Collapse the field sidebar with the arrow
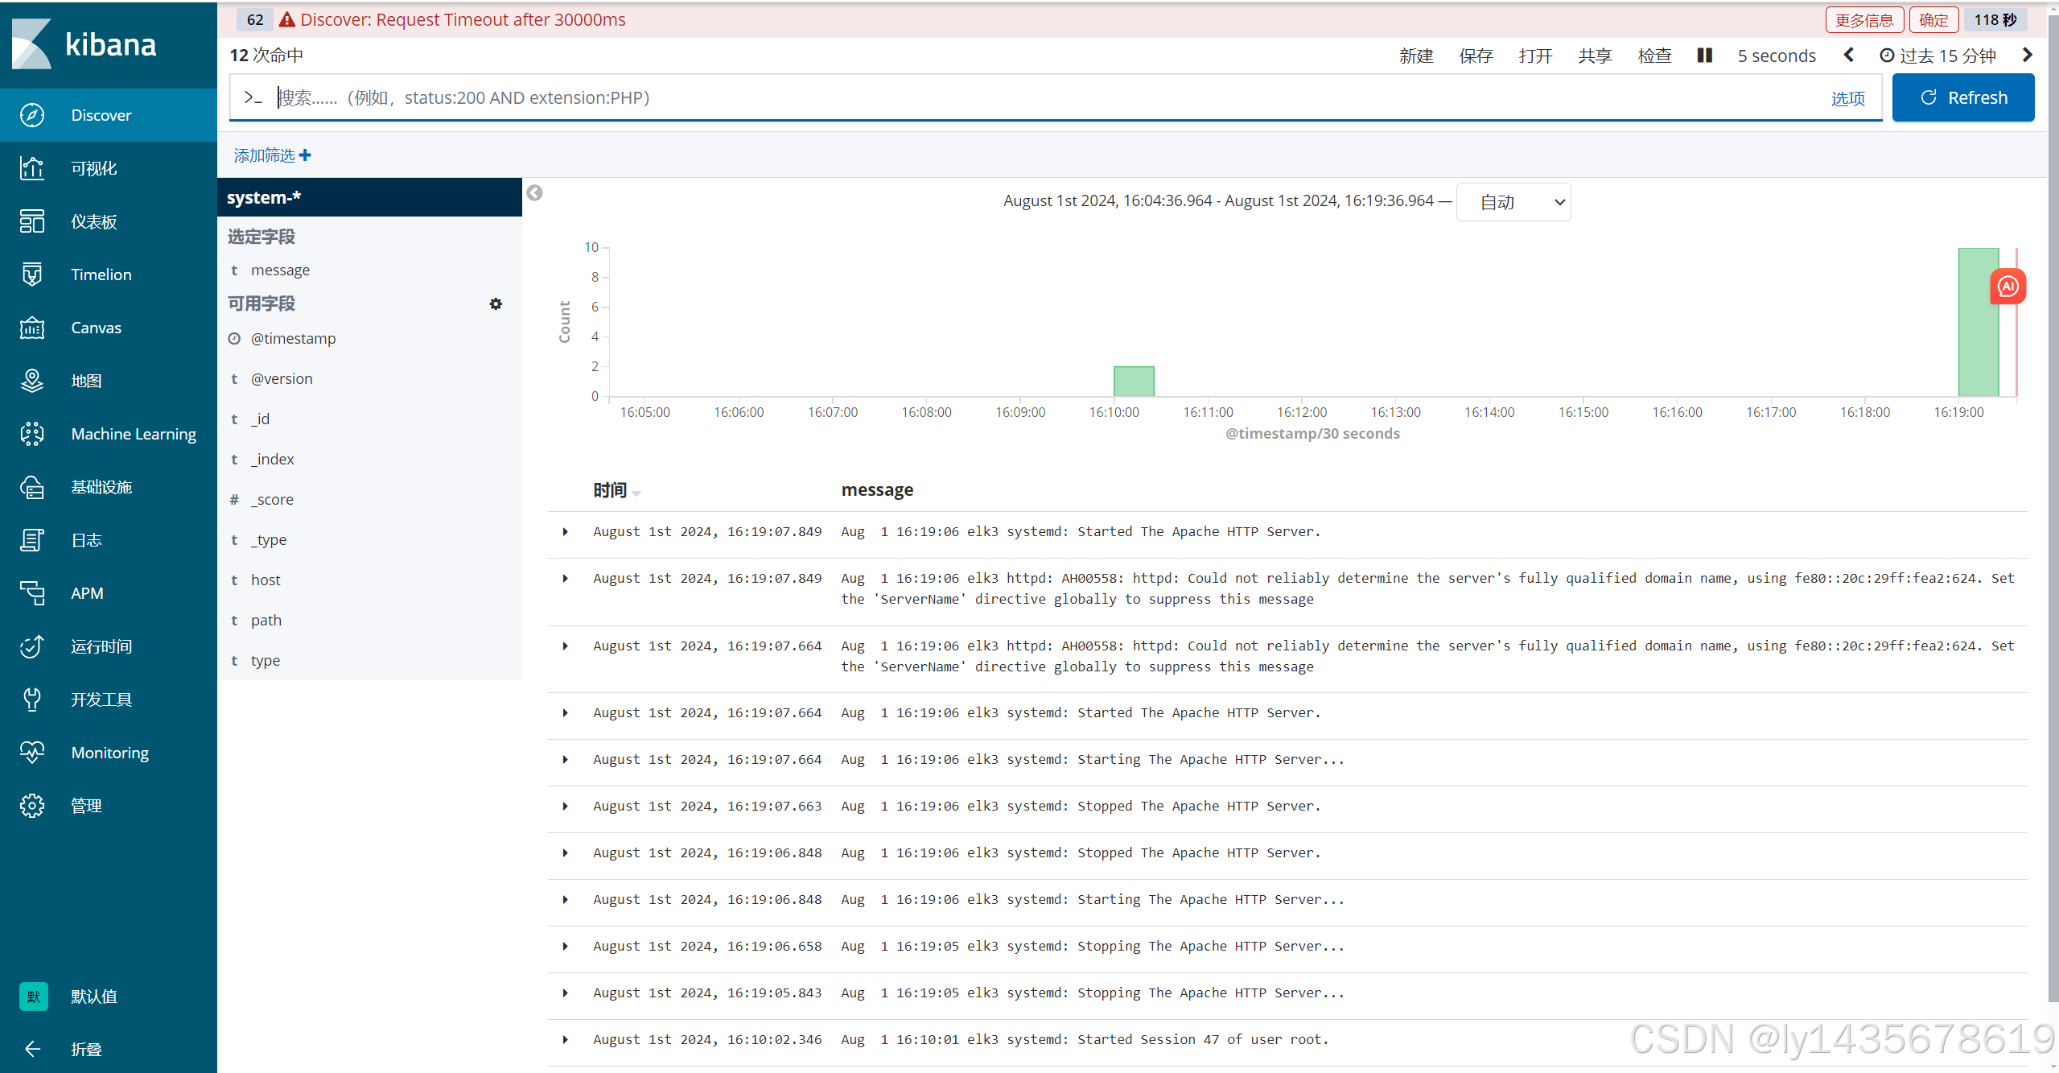This screenshot has height=1073, width=2059. pyautogui.click(x=534, y=193)
